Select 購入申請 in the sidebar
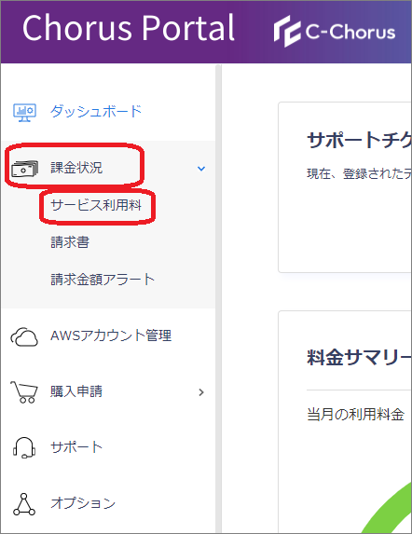Screen dimensions: 412x534 (76, 391)
